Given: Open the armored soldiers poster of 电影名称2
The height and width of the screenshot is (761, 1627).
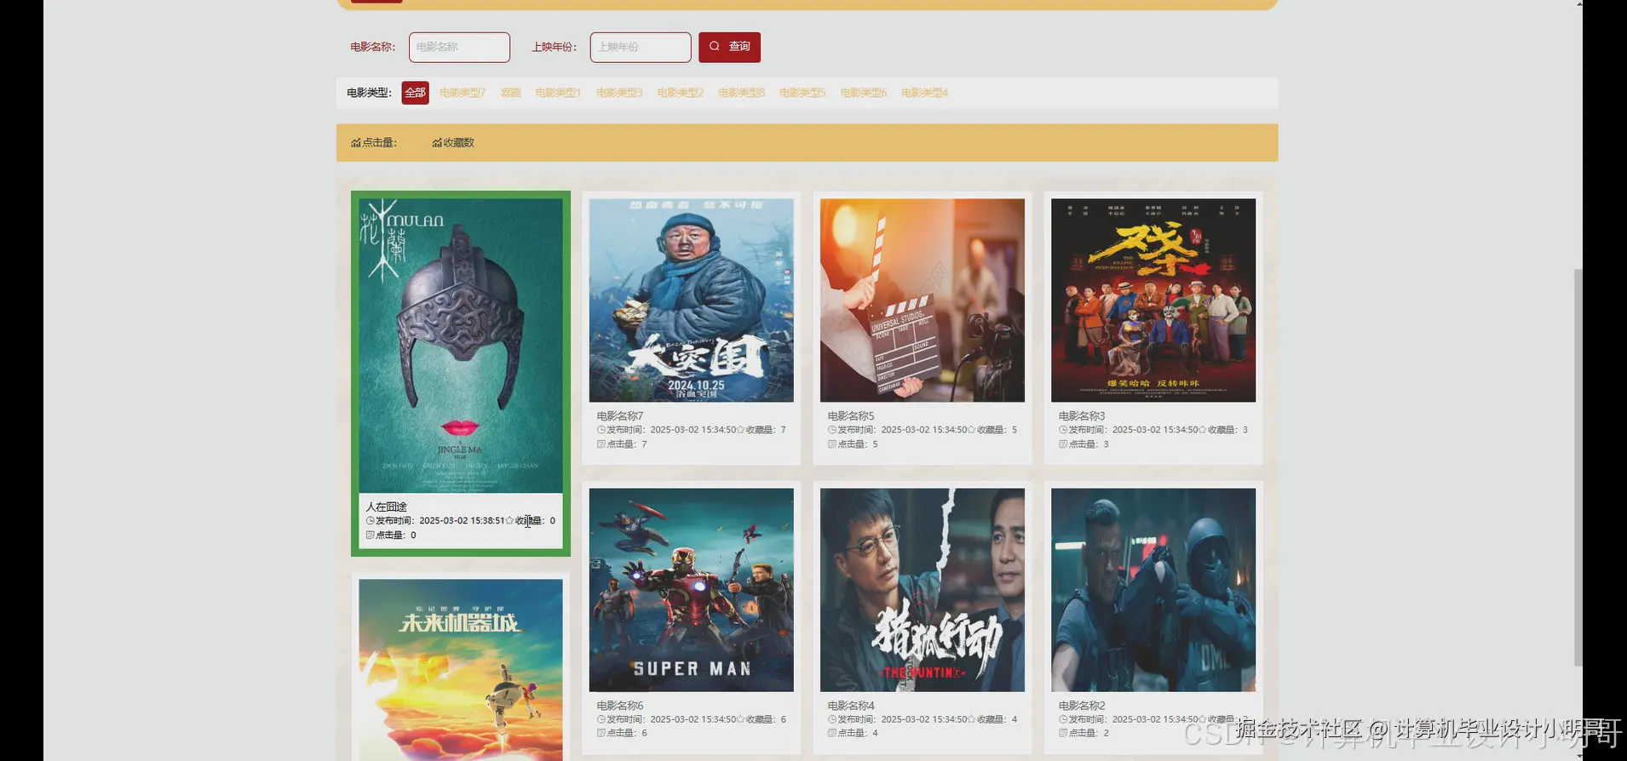Looking at the screenshot, I should [x=1153, y=590].
